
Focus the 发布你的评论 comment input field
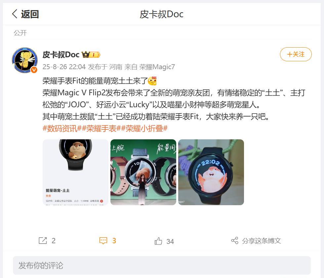pyautogui.click(x=162, y=265)
